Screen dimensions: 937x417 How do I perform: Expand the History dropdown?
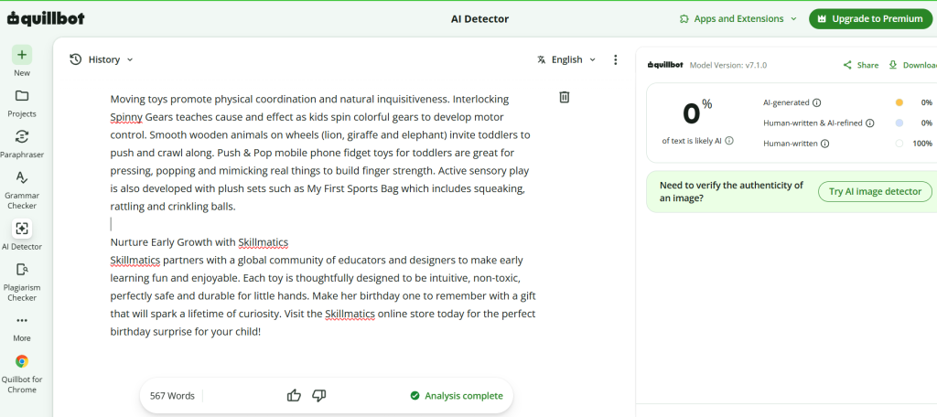(x=102, y=59)
